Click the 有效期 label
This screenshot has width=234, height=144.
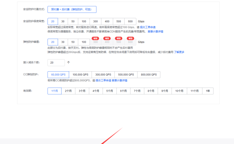pyautogui.click(x=28, y=91)
